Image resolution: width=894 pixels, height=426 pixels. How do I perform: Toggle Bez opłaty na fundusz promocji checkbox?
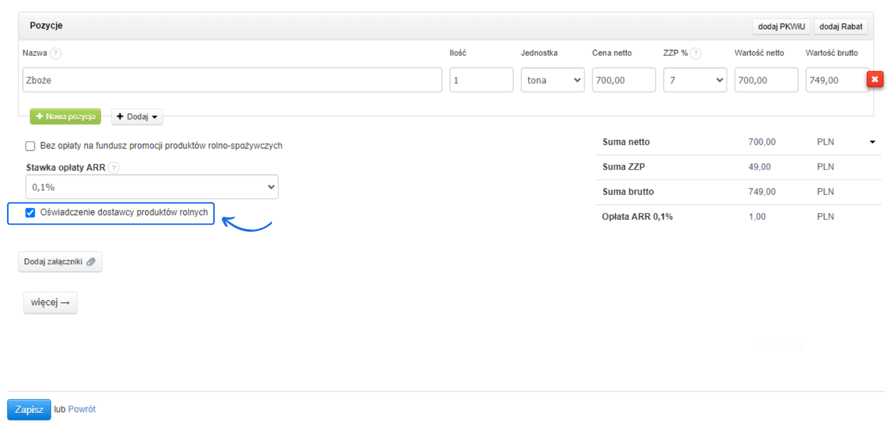(x=31, y=146)
